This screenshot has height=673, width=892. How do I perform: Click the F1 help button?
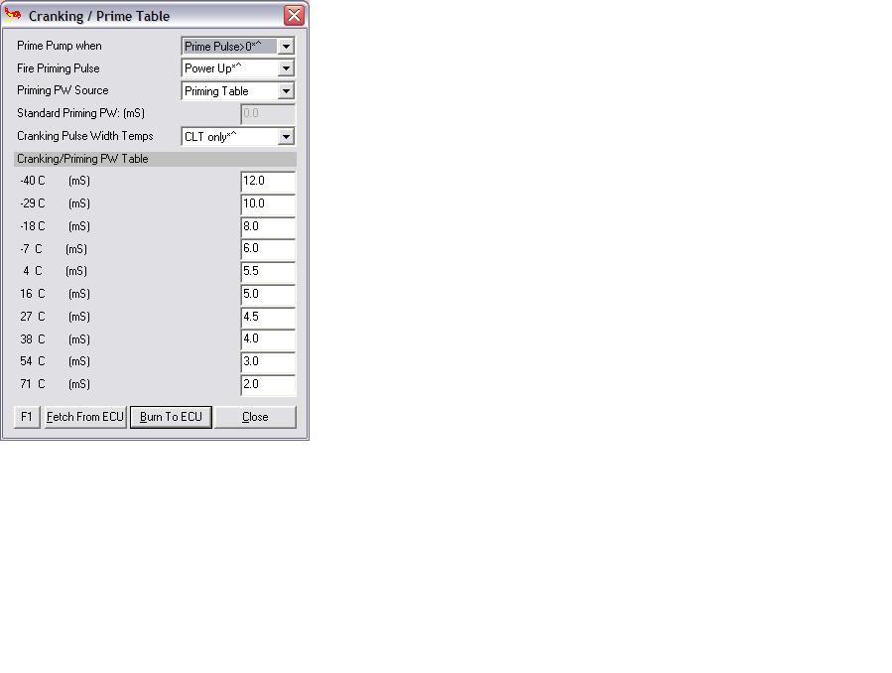click(27, 417)
